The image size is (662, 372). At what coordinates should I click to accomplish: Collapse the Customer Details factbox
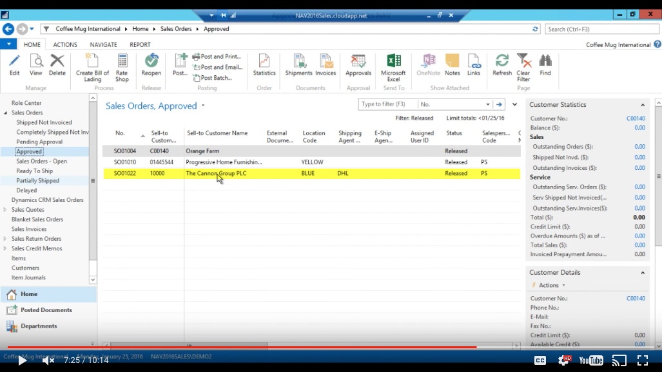[643, 273]
